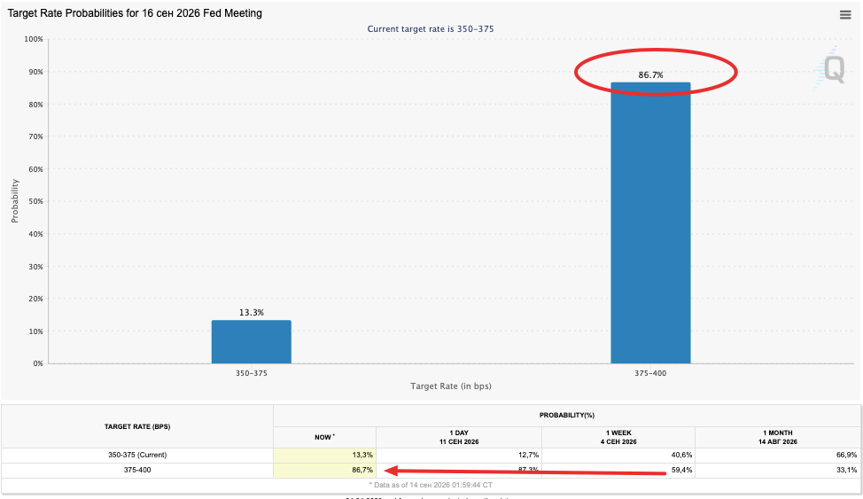Click the 20% label on the y-axis
The width and height of the screenshot is (863, 499).
point(35,299)
